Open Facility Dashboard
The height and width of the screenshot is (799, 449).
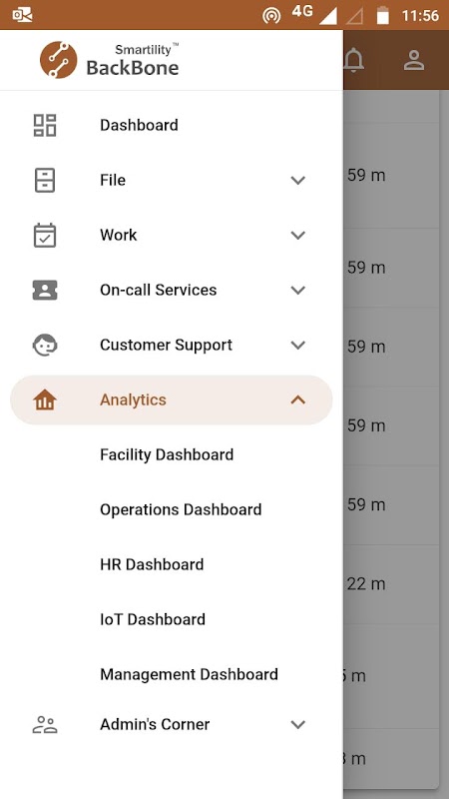click(x=167, y=454)
